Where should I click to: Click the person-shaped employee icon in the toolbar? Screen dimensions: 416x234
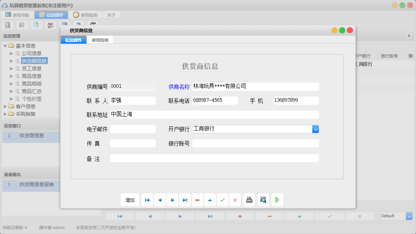(50, 25)
